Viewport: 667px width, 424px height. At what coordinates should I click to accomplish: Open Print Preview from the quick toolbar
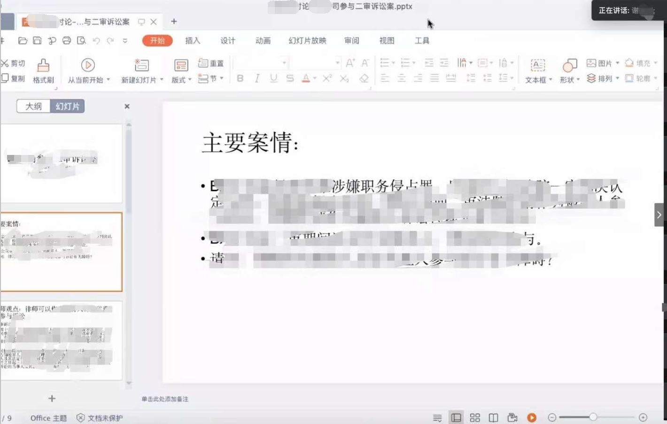tap(82, 41)
